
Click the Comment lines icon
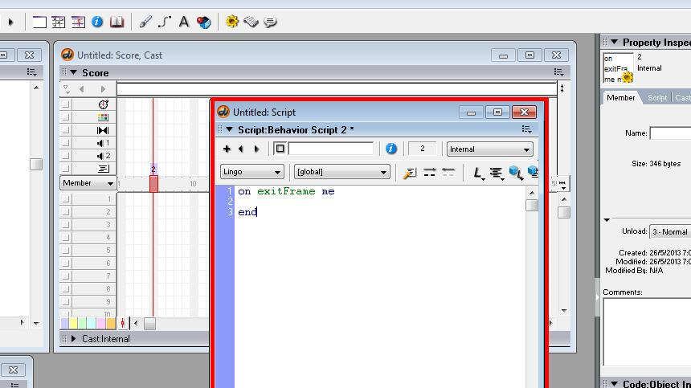tap(429, 172)
